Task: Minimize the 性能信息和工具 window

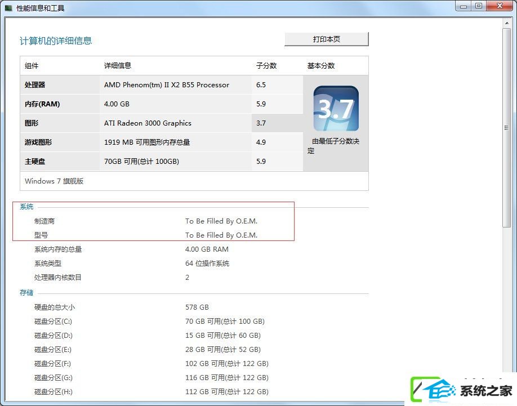Action: (463, 6)
